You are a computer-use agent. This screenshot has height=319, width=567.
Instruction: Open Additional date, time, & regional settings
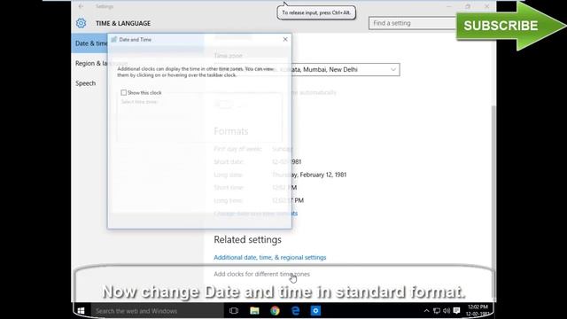[269, 258]
